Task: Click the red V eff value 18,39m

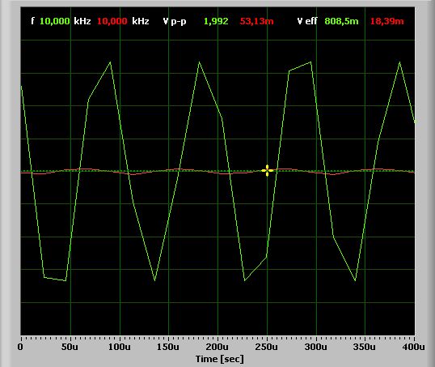Action: (x=387, y=21)
